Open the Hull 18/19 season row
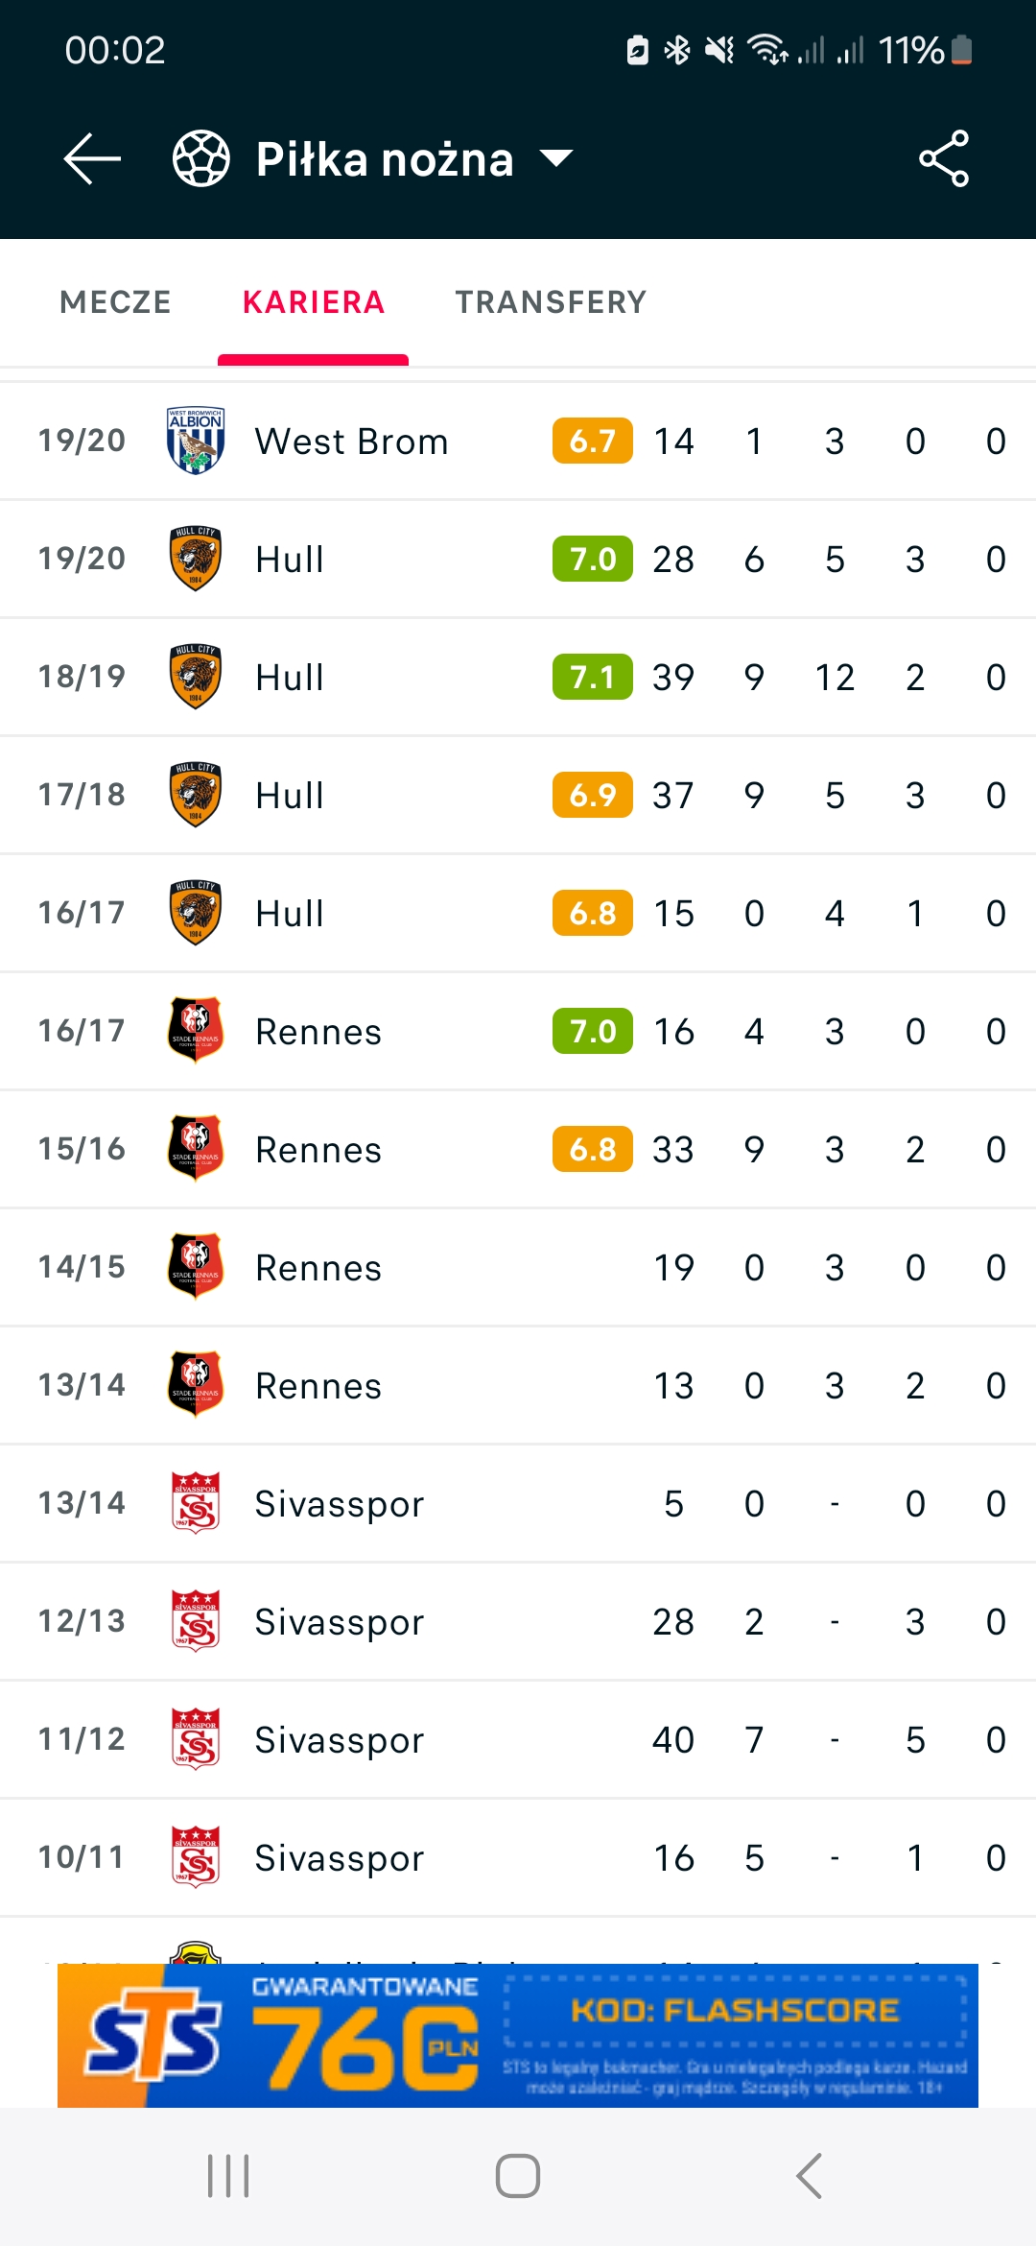 518,678
